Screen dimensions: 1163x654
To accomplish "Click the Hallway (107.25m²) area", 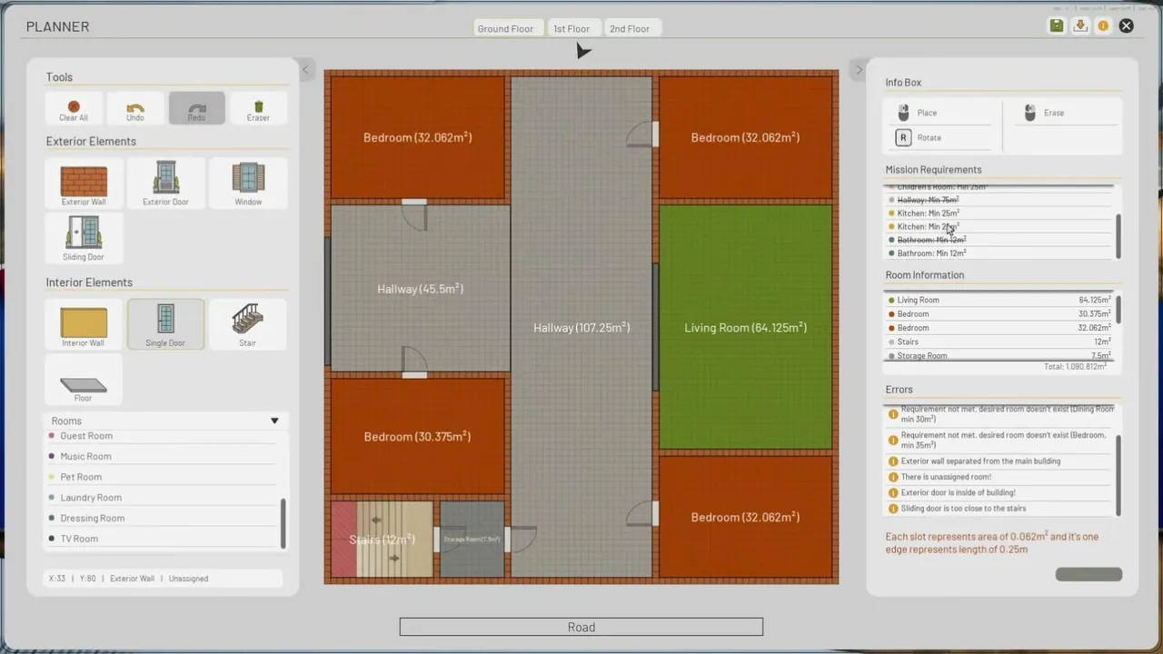I will click(581, 327).
